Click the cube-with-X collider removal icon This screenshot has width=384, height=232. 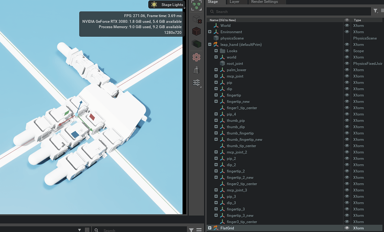(196, 18)
